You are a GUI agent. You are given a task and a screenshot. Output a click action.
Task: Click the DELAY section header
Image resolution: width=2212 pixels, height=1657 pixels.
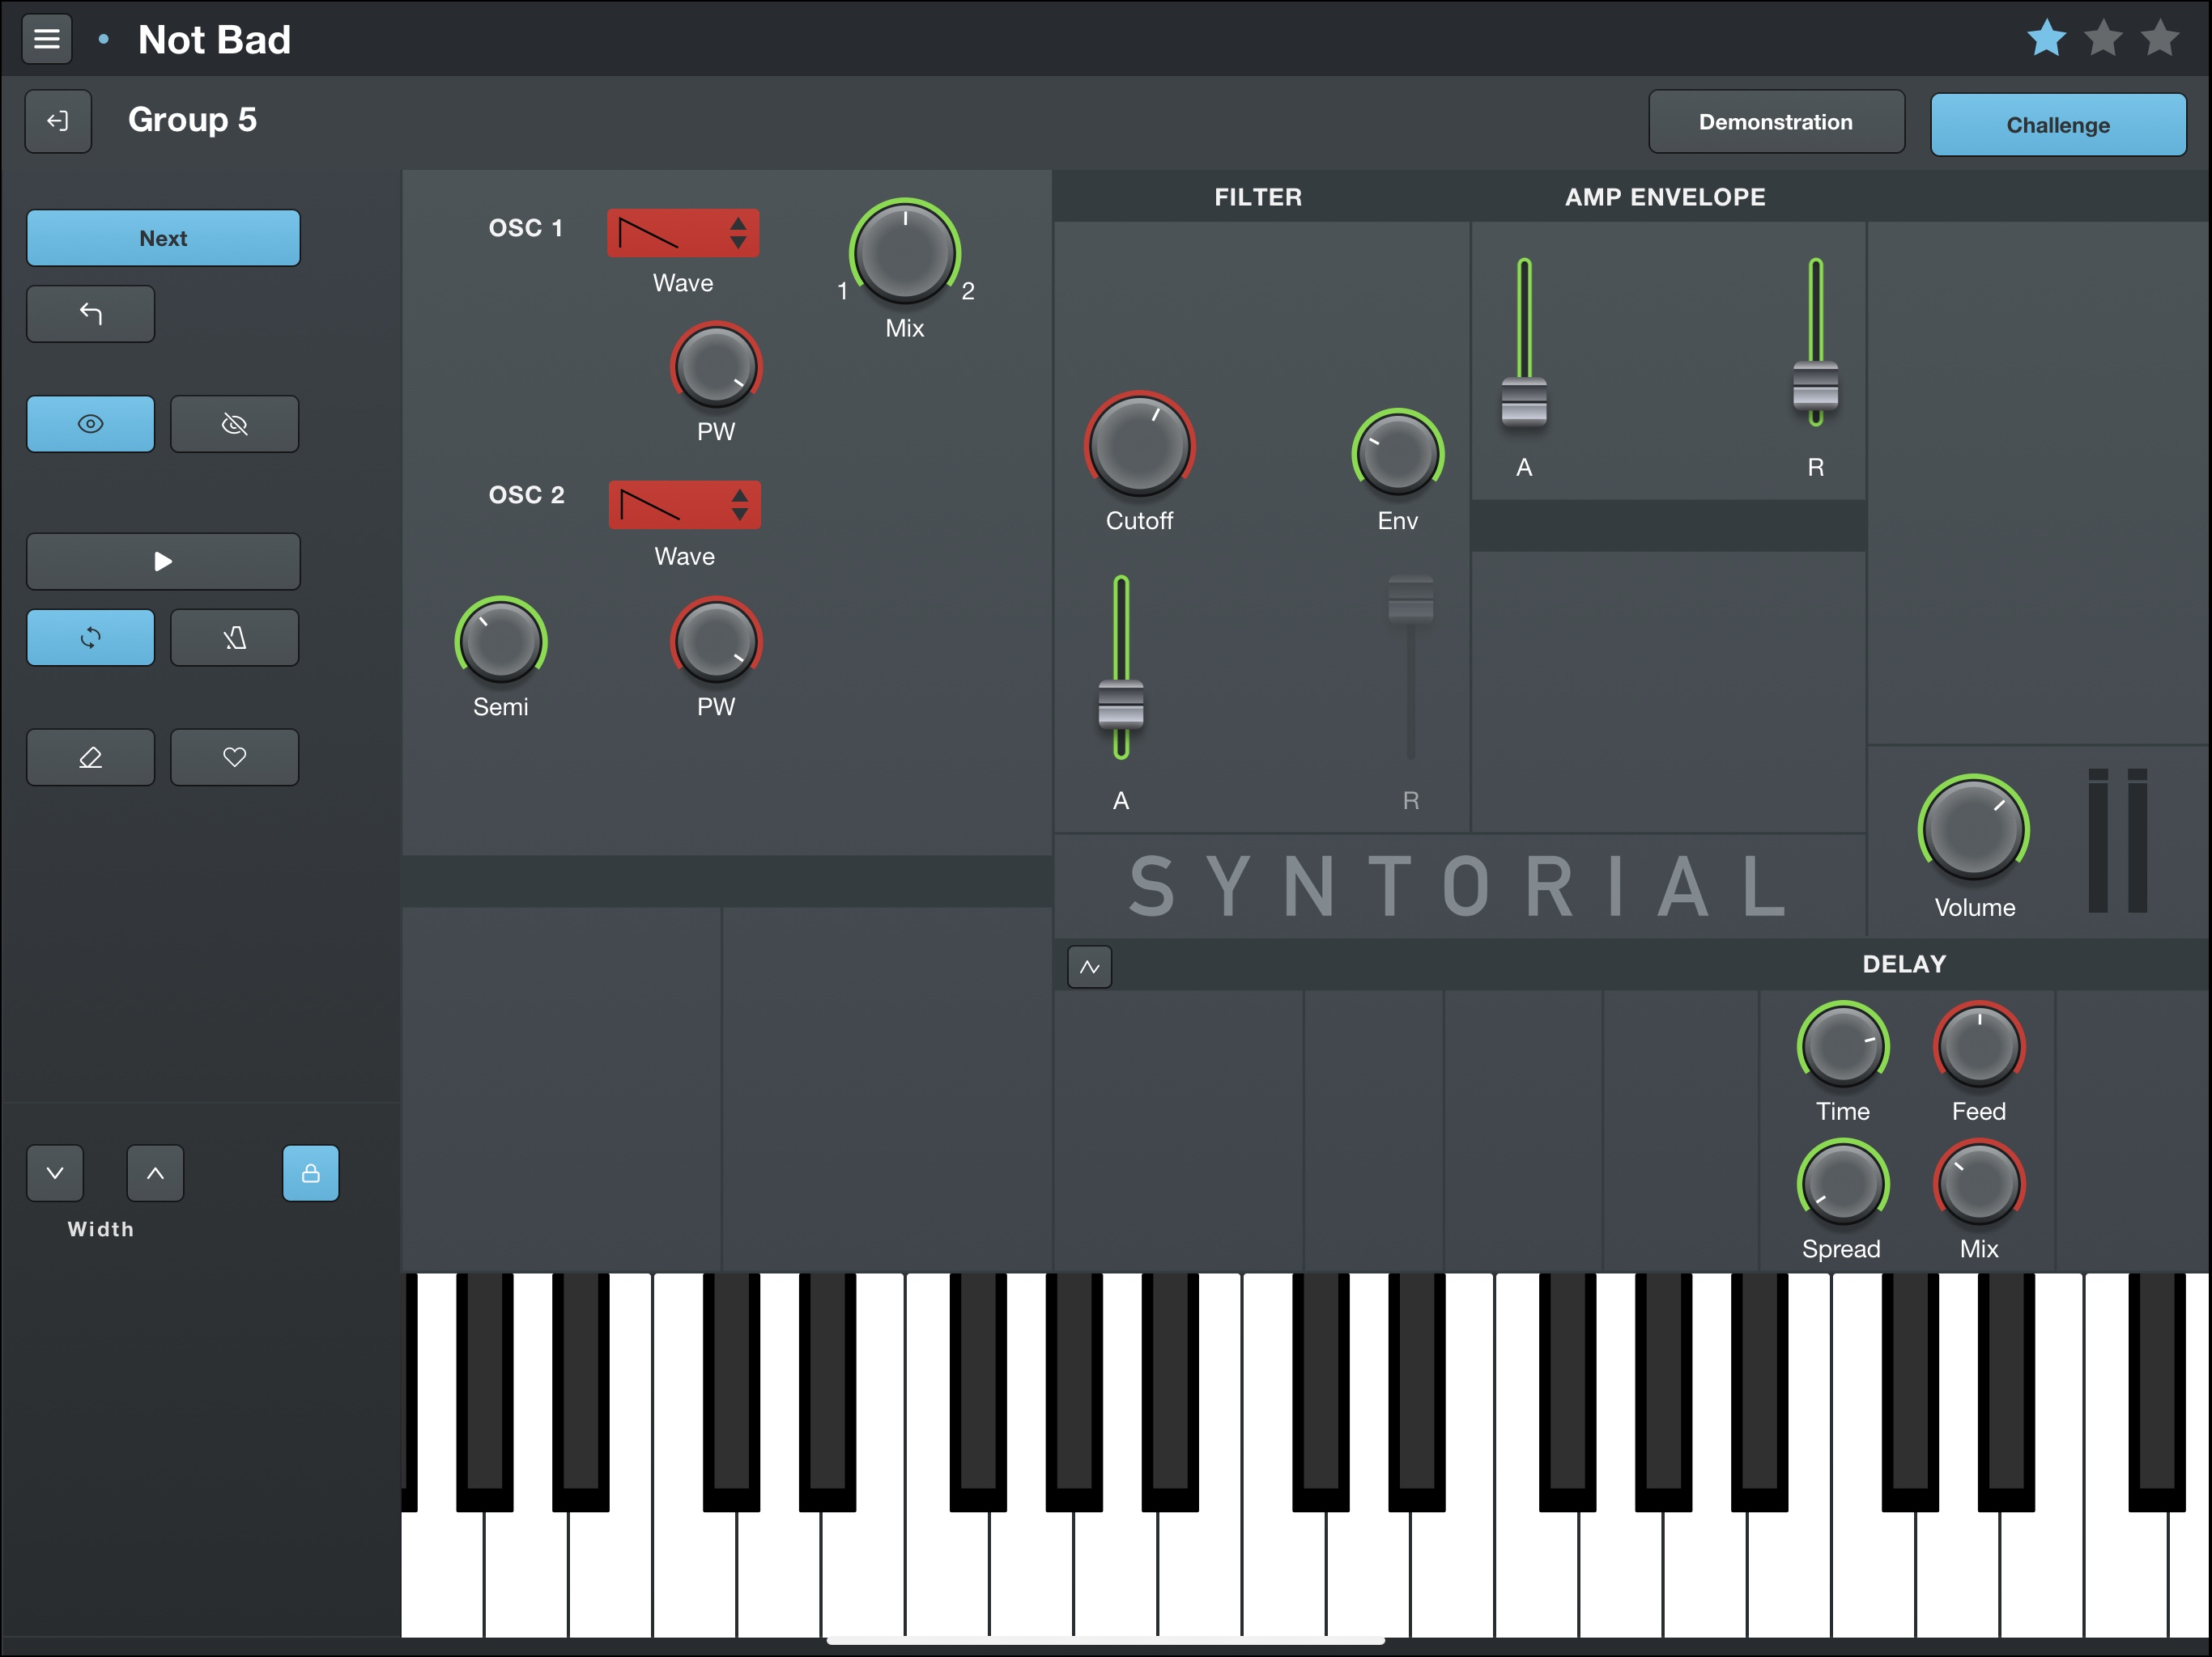click(x=1905, y=964)
